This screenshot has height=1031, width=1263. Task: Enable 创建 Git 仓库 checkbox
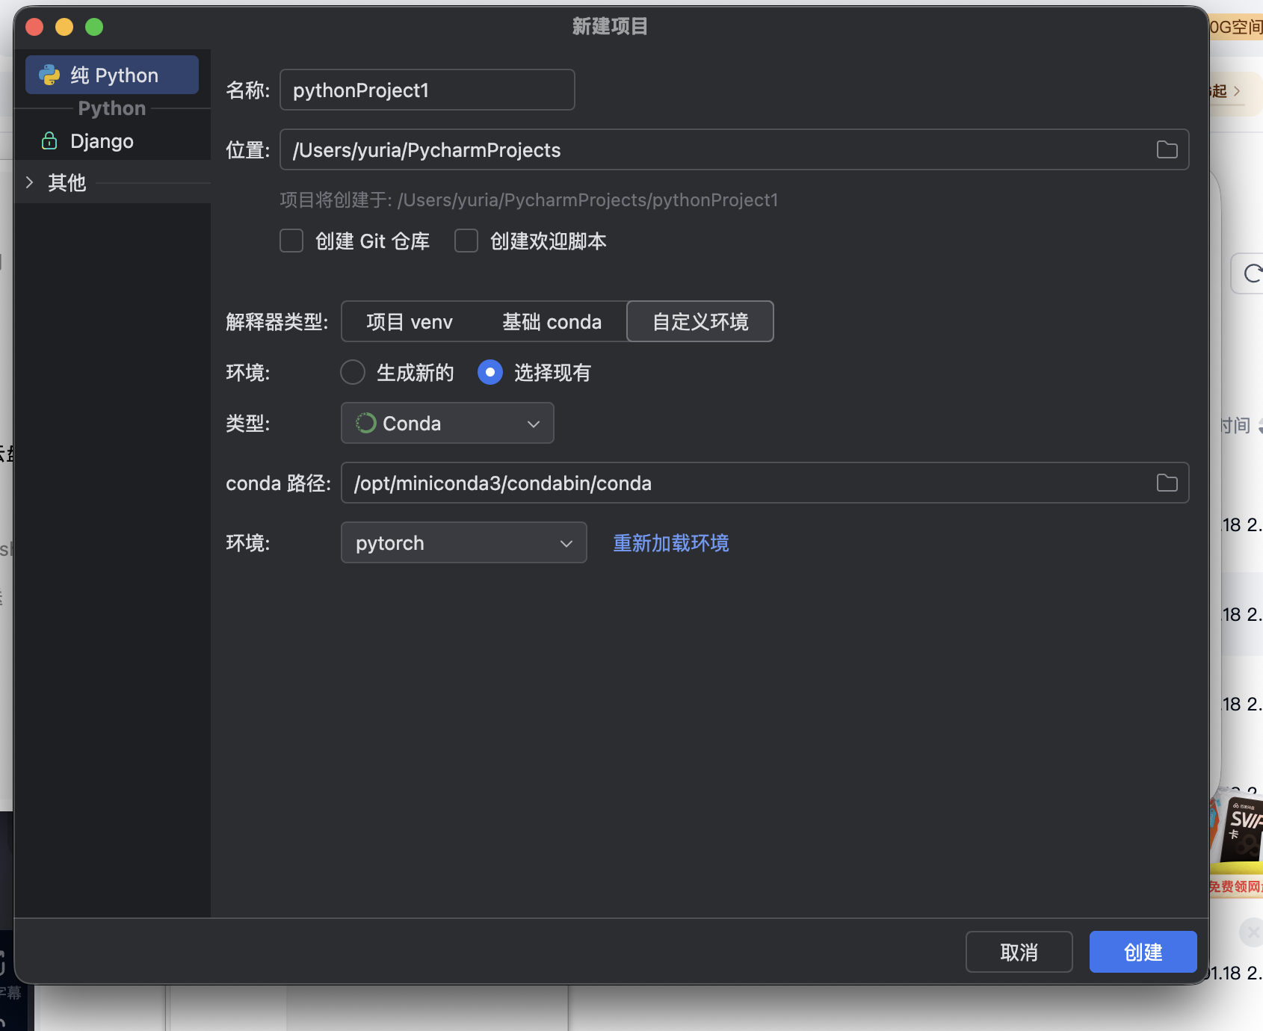pos(291,241)
